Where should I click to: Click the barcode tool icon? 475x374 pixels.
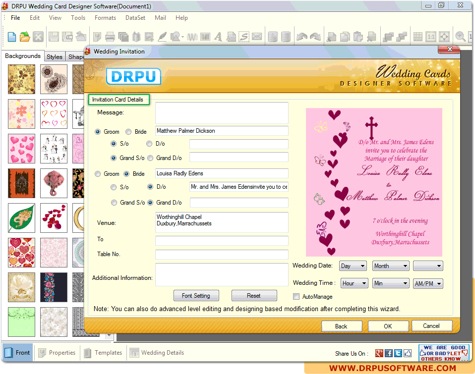205,37
